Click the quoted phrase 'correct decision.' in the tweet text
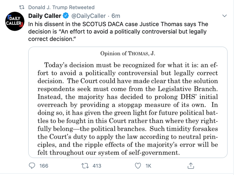 click(x=52, y=39)
